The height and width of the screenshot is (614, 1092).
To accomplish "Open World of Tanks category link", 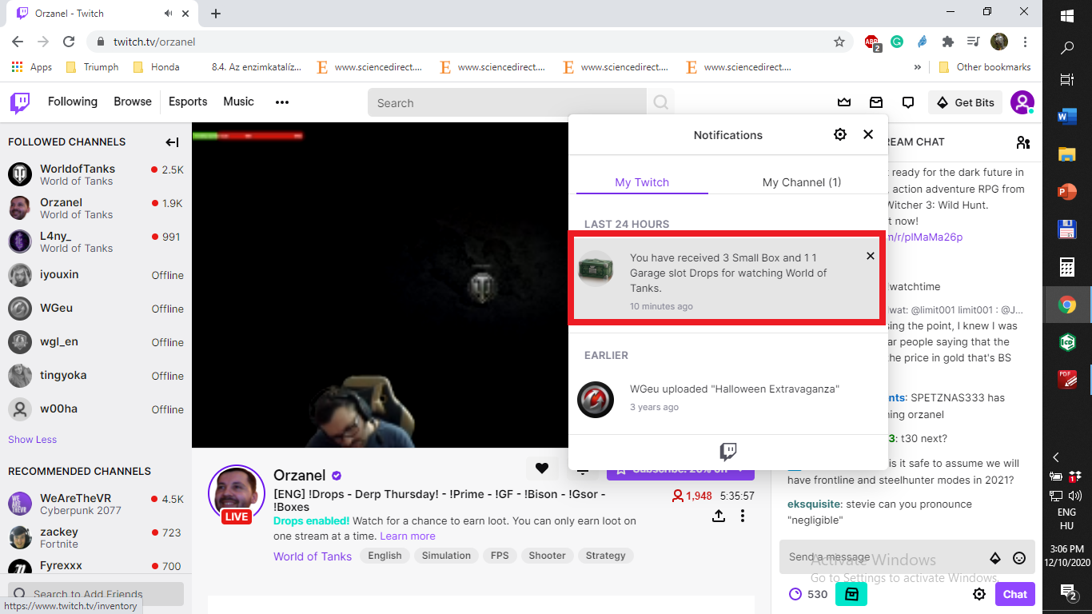I will (313, 556).
